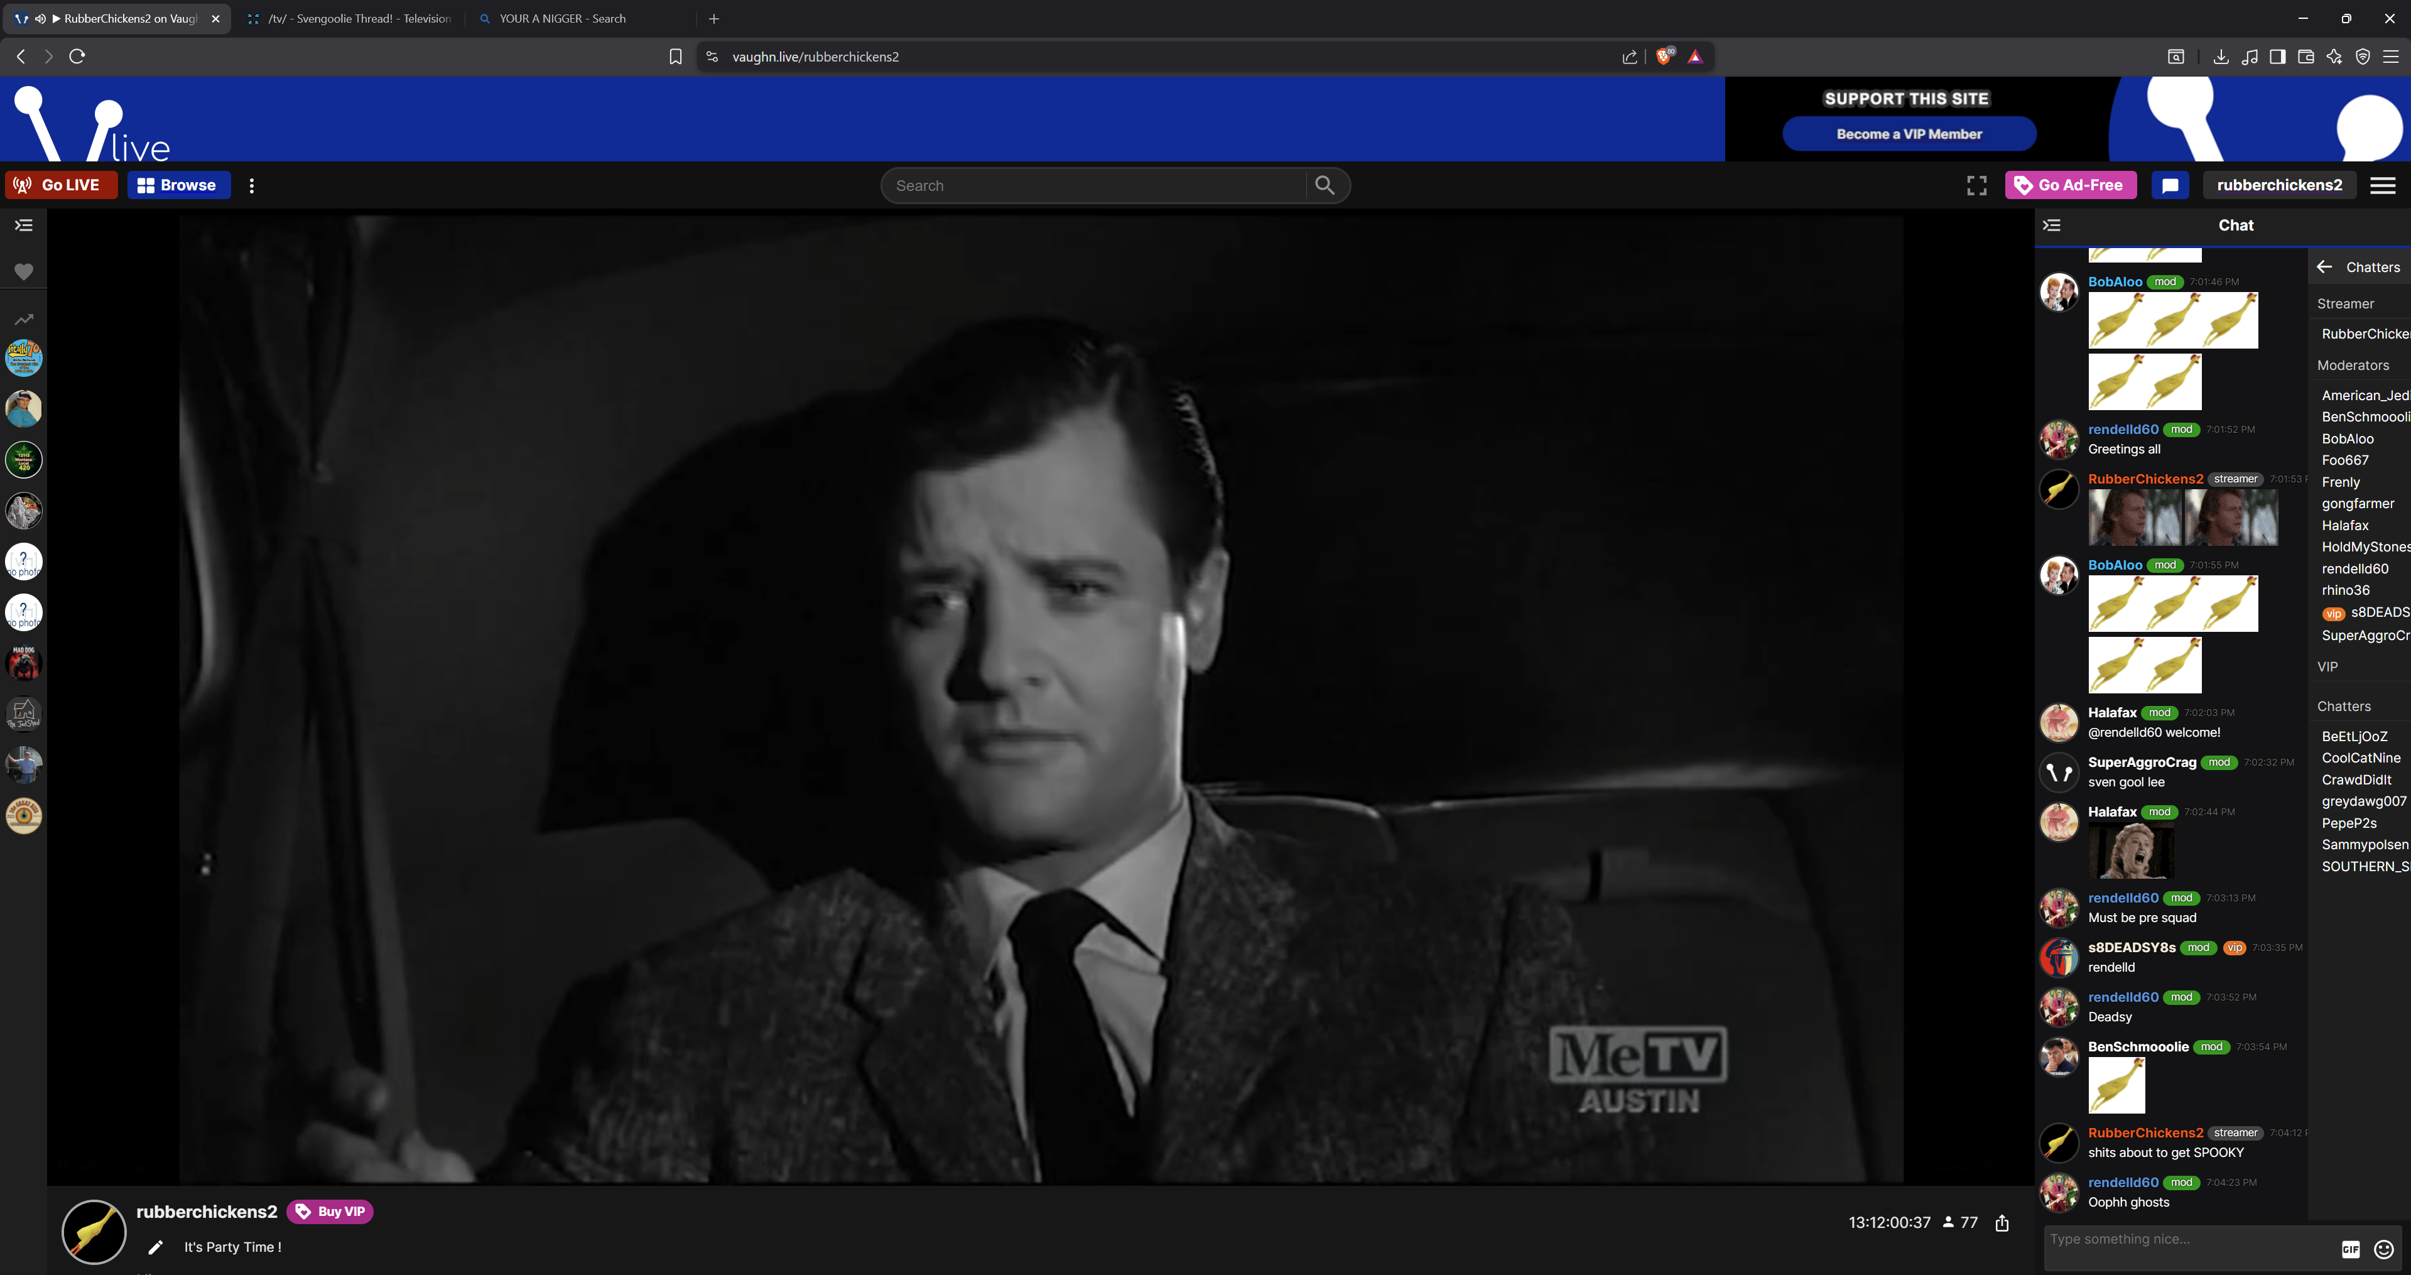Open the GIF picker in chat input
Image resolution: width=2411 pixels, height=1275 pixels.
pyautogui.click(x=2350, y=1249)
